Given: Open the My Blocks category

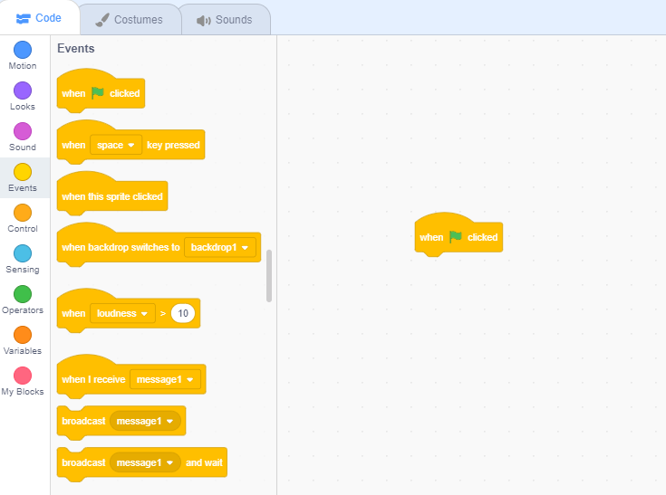Looking at the screenshot, I should 23,376.
